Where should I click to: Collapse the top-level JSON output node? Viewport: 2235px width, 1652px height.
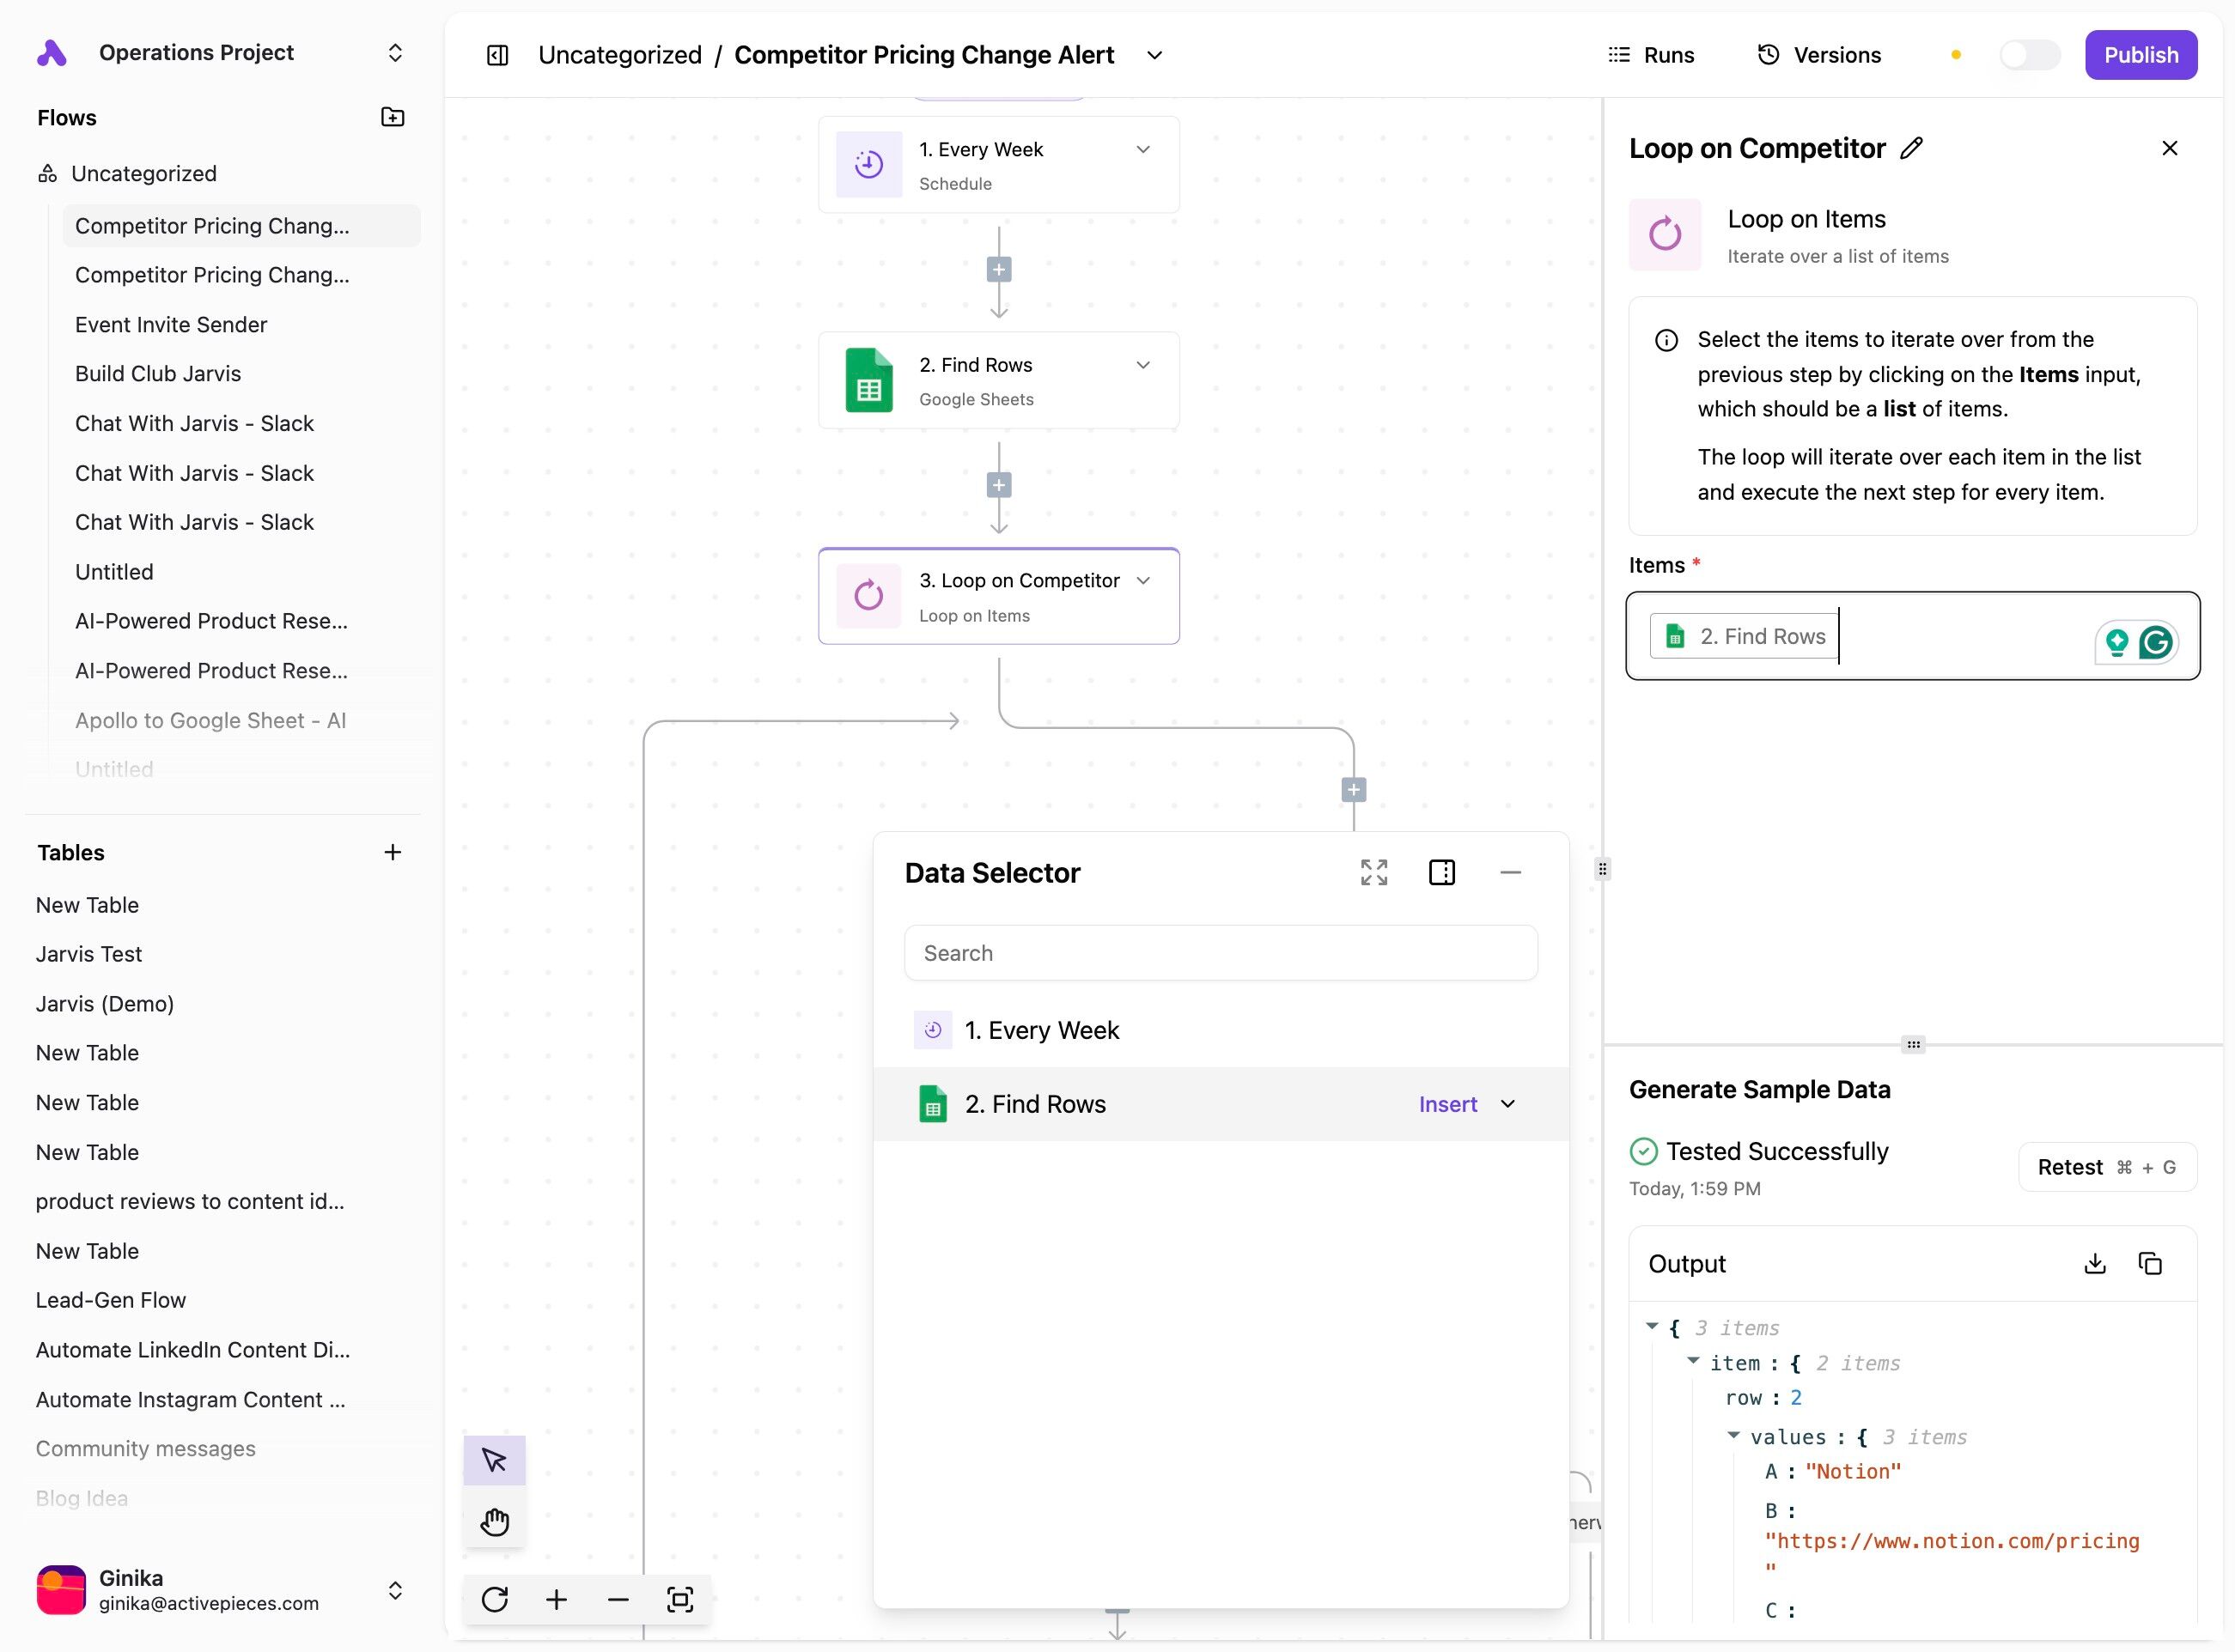pos(1652,1326)
